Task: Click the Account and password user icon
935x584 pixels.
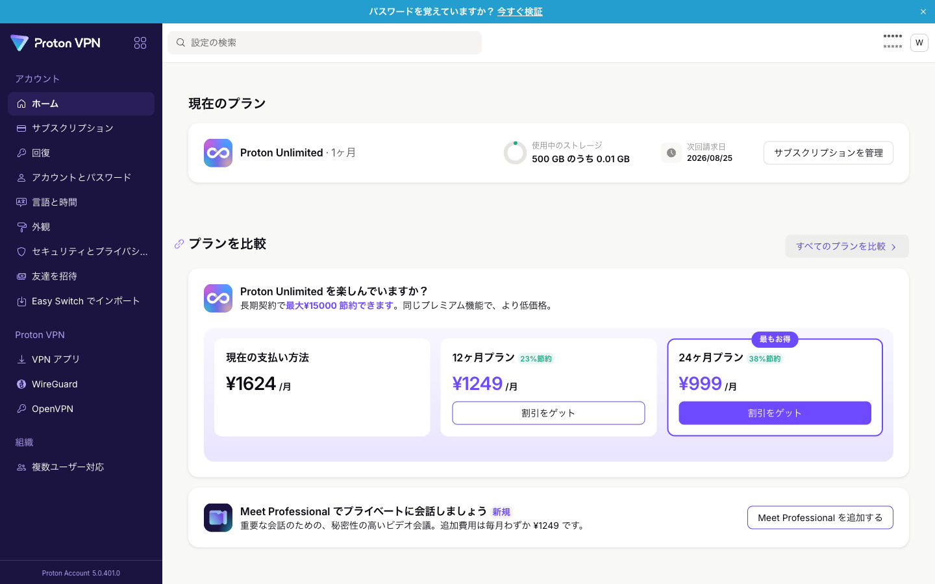Action: coord(21,178)
